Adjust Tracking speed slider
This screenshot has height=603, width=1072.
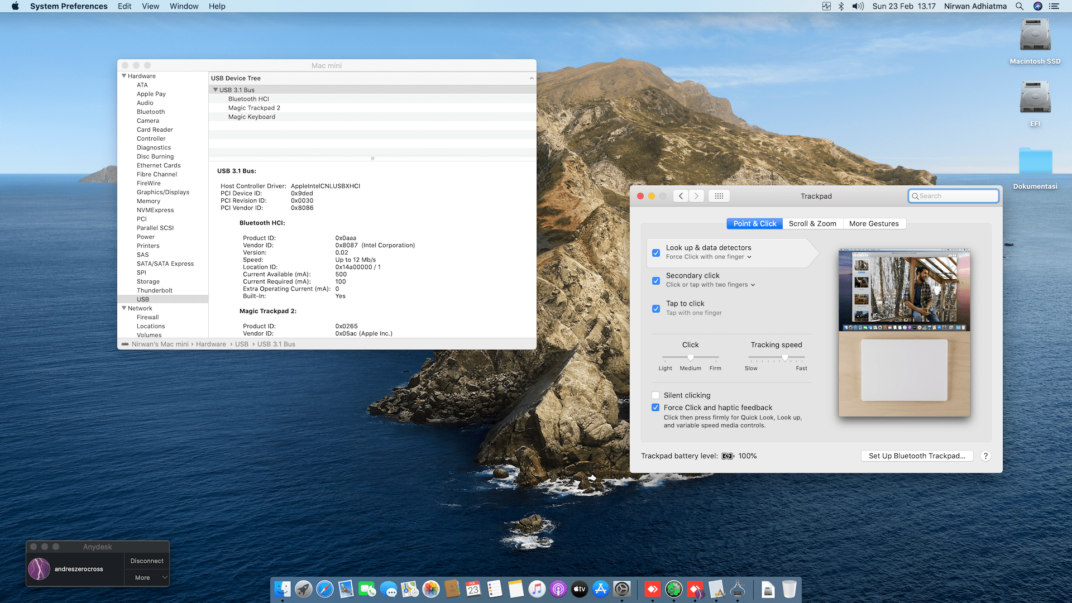tap(777, 357)
